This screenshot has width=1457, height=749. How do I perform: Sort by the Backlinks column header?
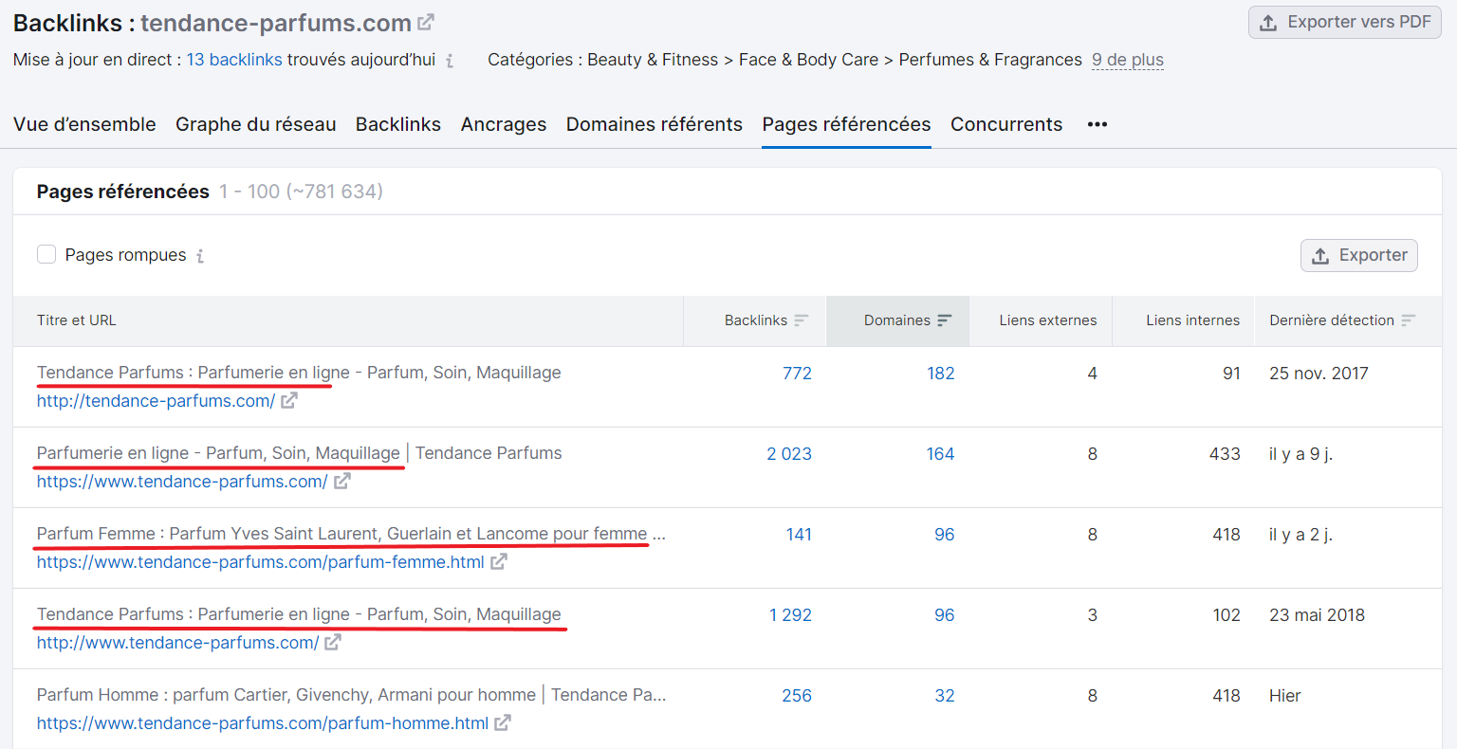[x=756, y=320]
